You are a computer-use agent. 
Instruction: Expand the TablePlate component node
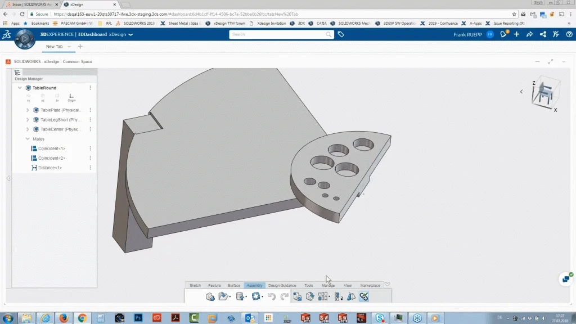tap(28, 110)
